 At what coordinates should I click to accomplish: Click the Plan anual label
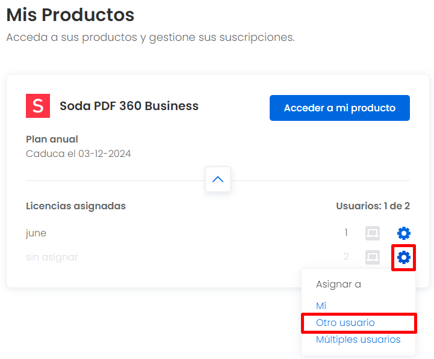(52, 139)
